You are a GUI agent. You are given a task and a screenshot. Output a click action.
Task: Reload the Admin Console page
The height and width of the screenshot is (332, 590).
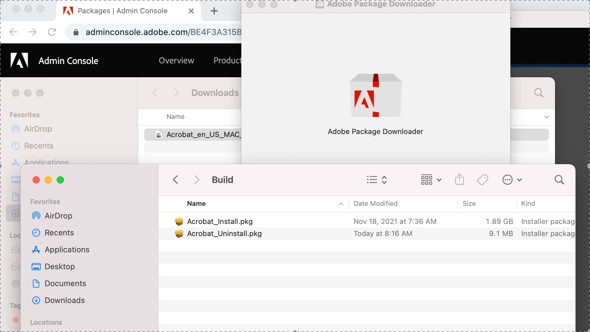click(52, 32)
